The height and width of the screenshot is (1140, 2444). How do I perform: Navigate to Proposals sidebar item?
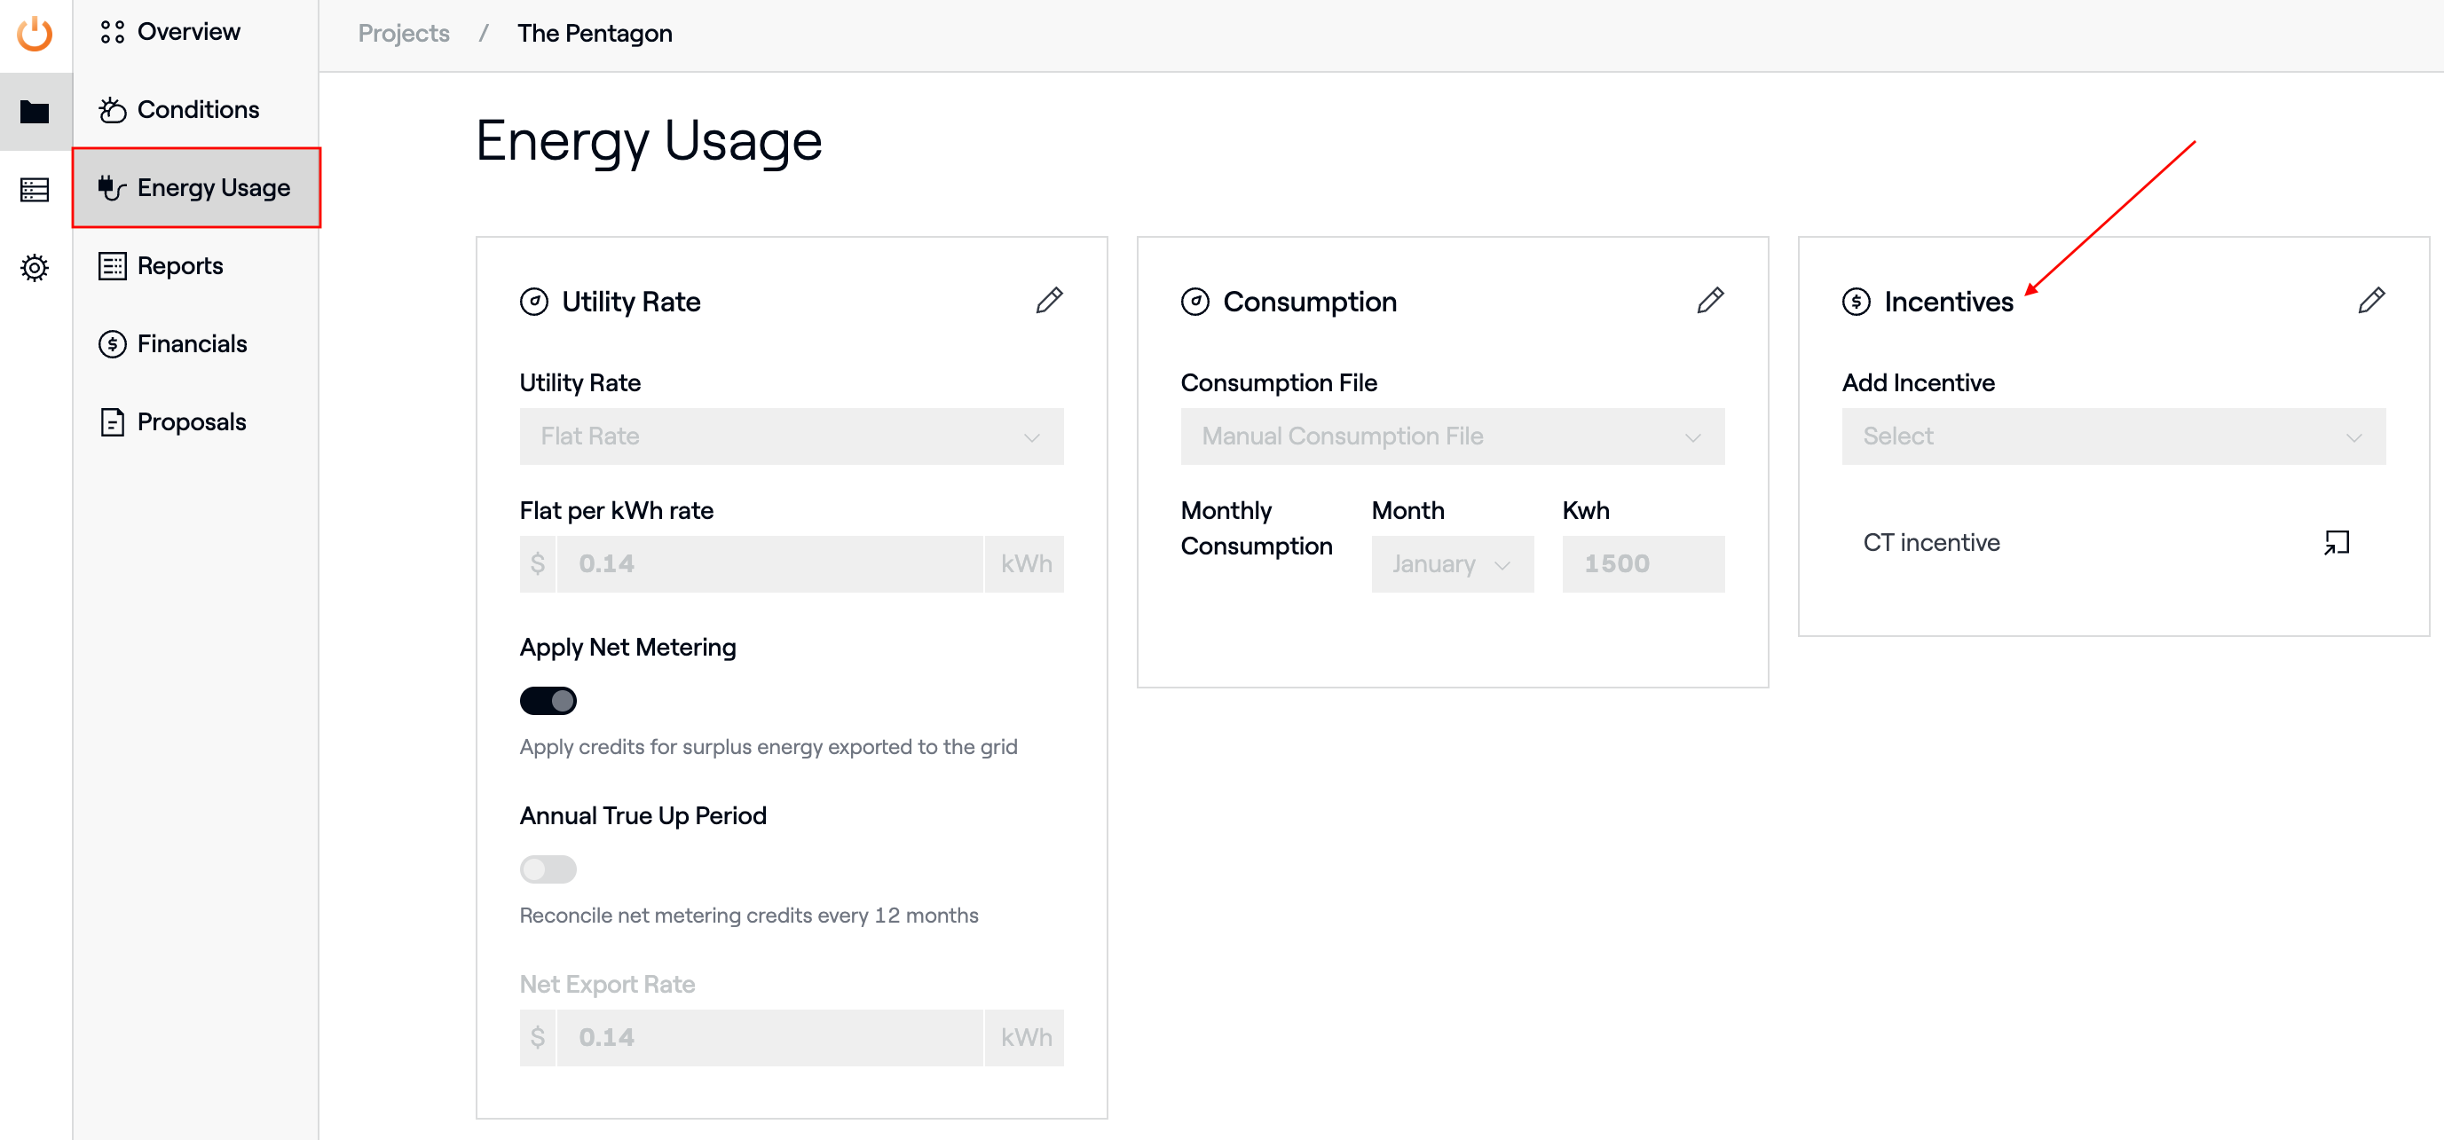pos(191,422)
